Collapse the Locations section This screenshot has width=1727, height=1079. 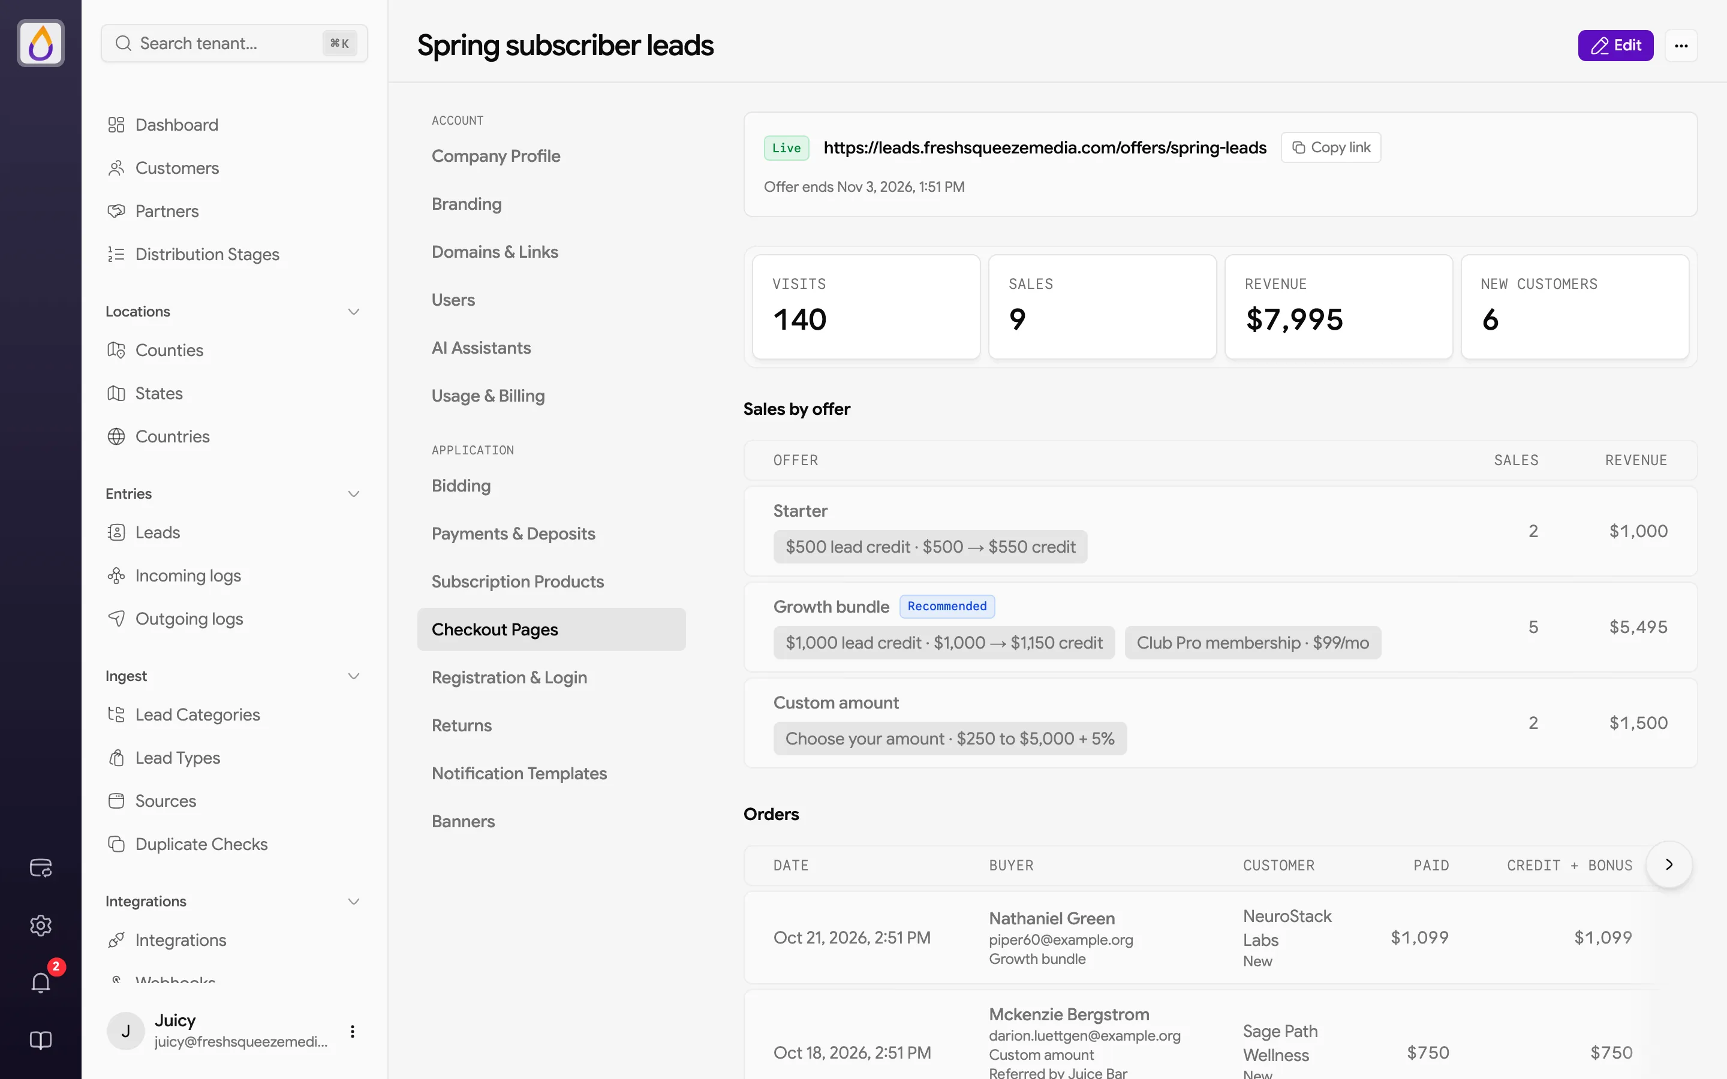(x=353, y=312)
